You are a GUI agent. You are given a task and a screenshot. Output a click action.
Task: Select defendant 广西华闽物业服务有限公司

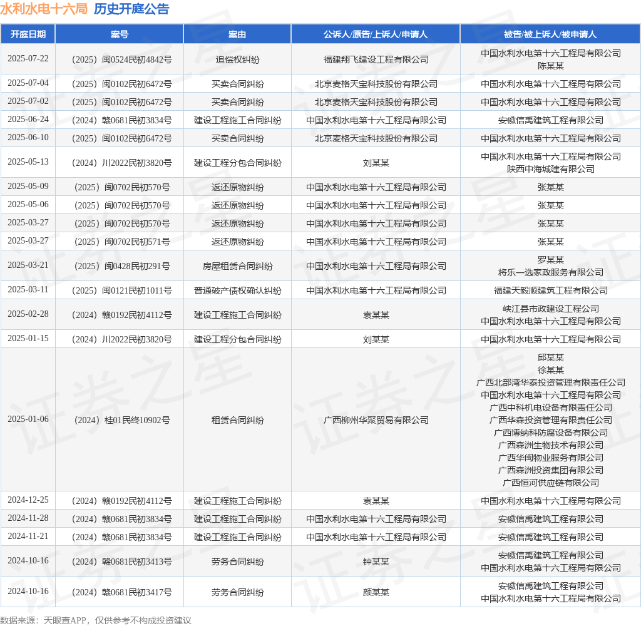click(x=551, y=458)
